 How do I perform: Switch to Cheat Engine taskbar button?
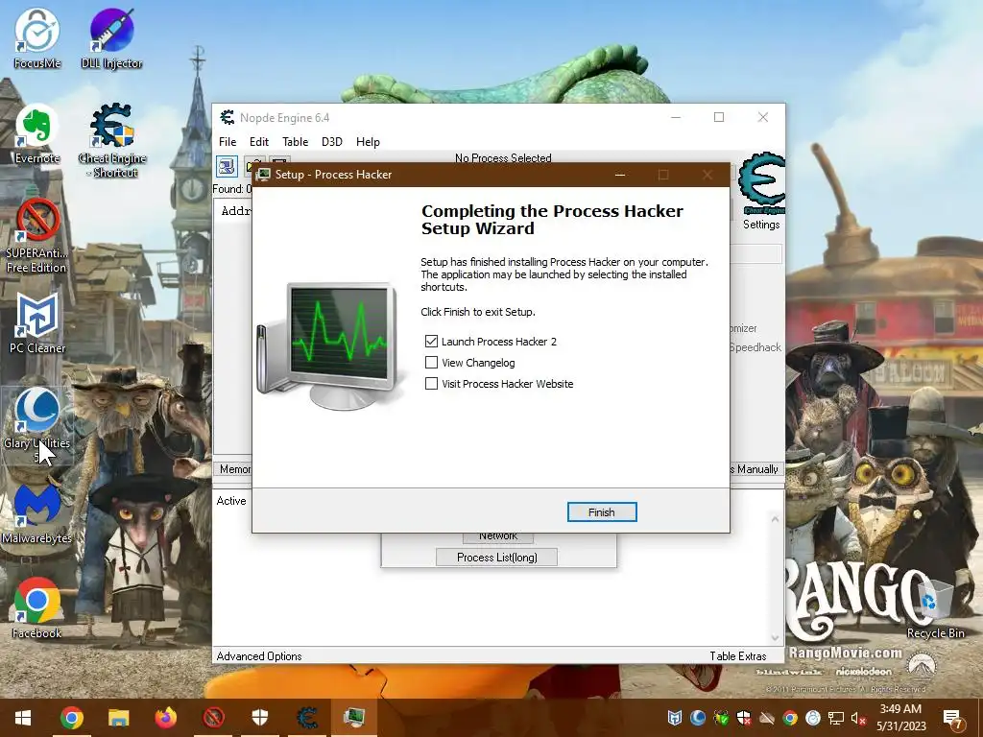coord(307,718)
